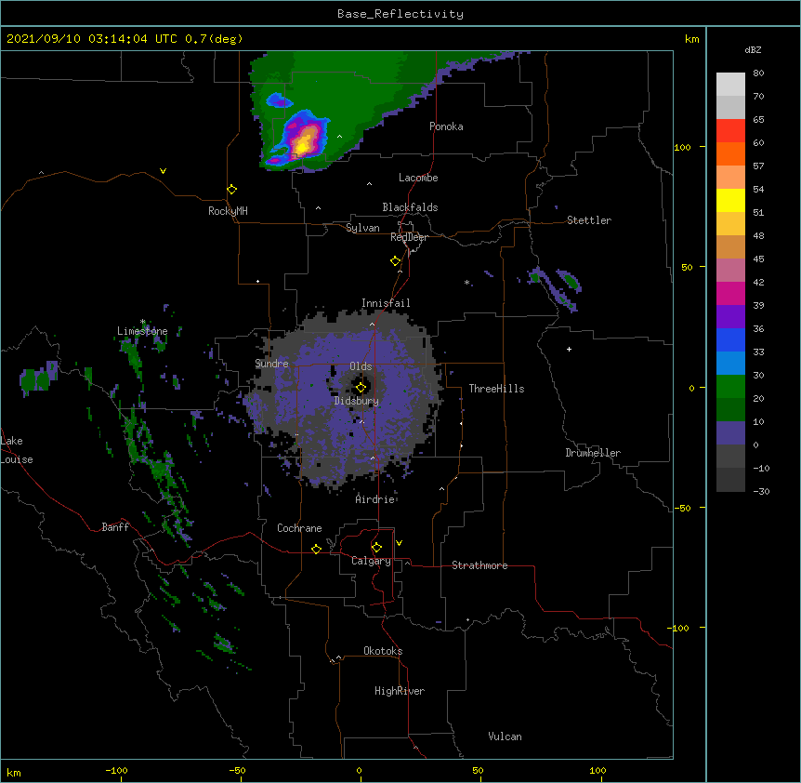Image resolution: width=801 pixels, height=783 pixels.
Task: Select the 42 dBZ pink color swatch
Action: 730,271
